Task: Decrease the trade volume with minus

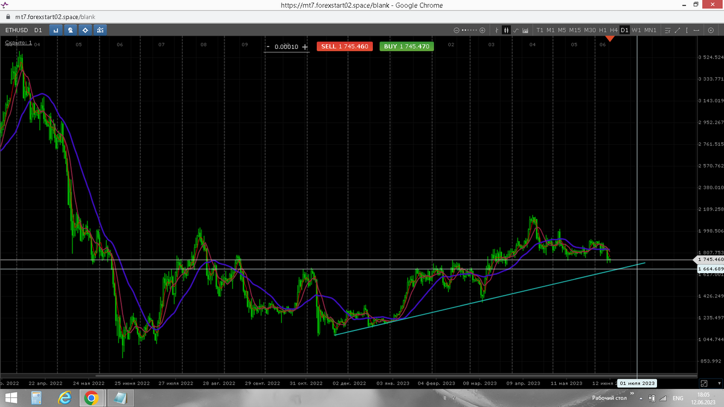Action: click(x=268, y=46)
